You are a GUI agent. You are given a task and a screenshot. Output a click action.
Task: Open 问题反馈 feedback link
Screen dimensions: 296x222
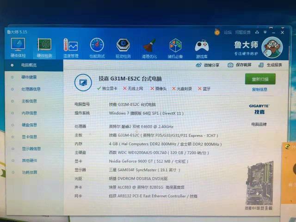243,32
